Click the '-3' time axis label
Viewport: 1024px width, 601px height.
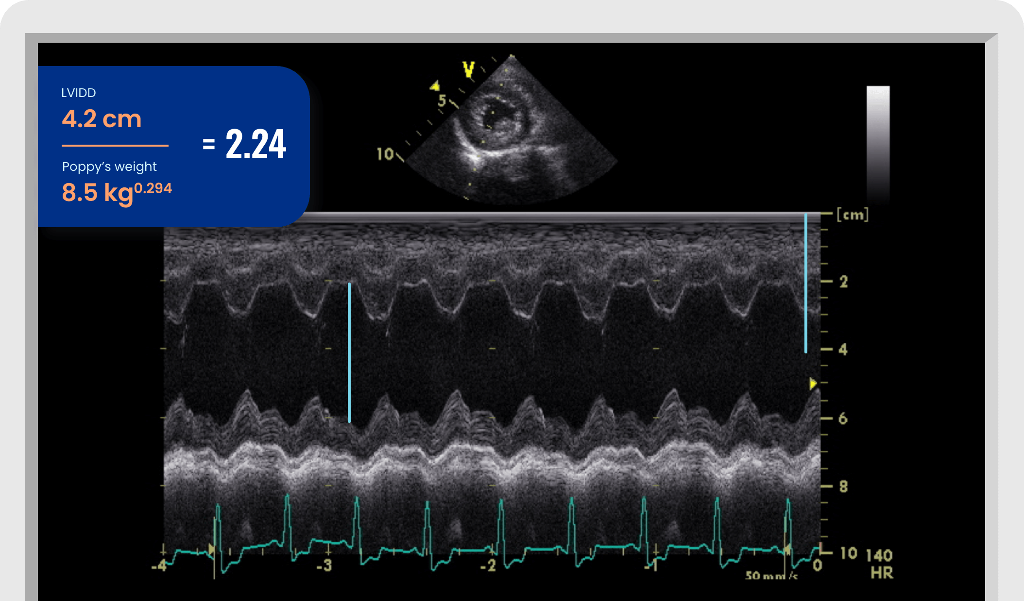click(324, 566)
